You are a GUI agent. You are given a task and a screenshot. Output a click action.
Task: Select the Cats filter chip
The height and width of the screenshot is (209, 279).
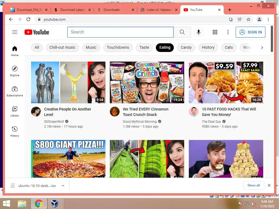pos(229,47)
